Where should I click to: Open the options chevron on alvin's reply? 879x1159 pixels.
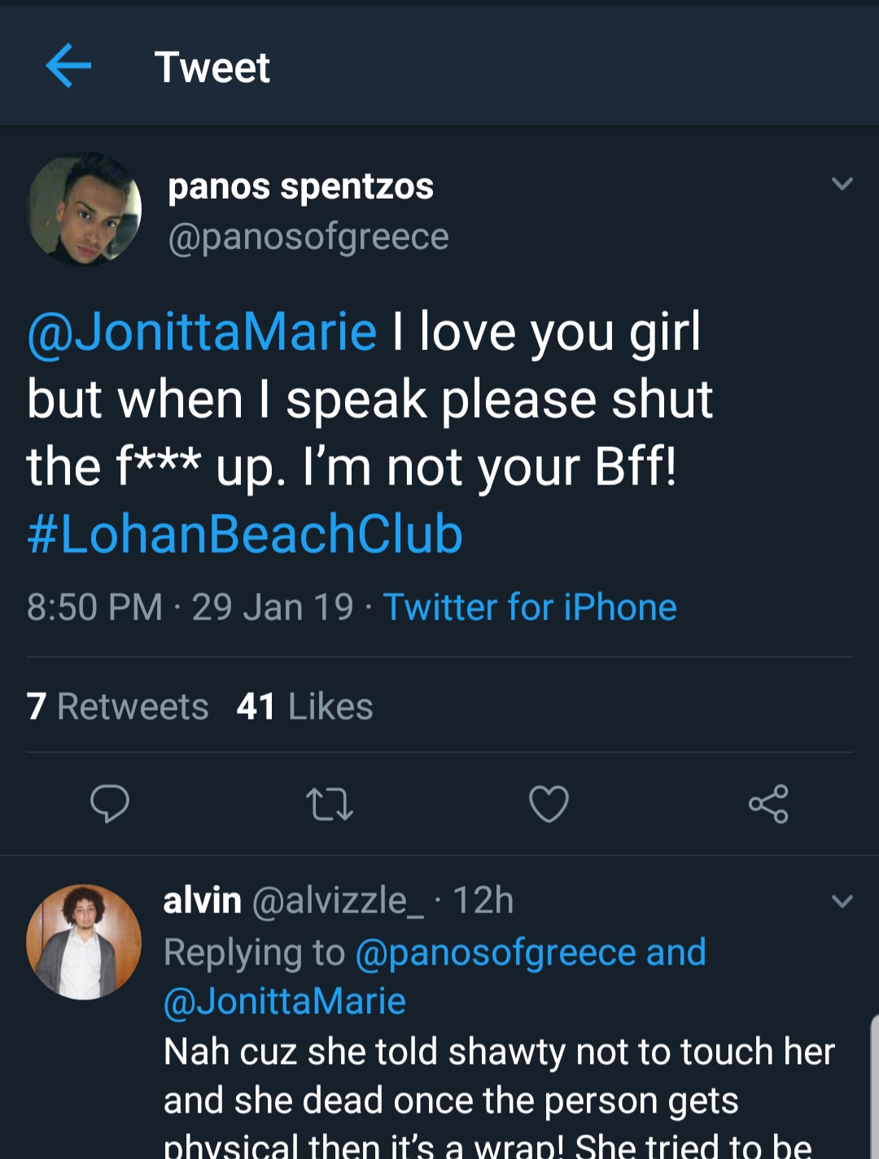pos(842,901)
